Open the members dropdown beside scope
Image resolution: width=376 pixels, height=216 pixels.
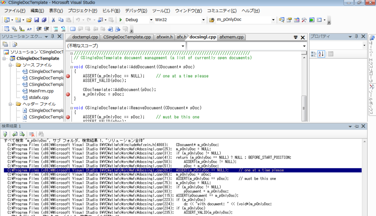click(x=304, y=46)
